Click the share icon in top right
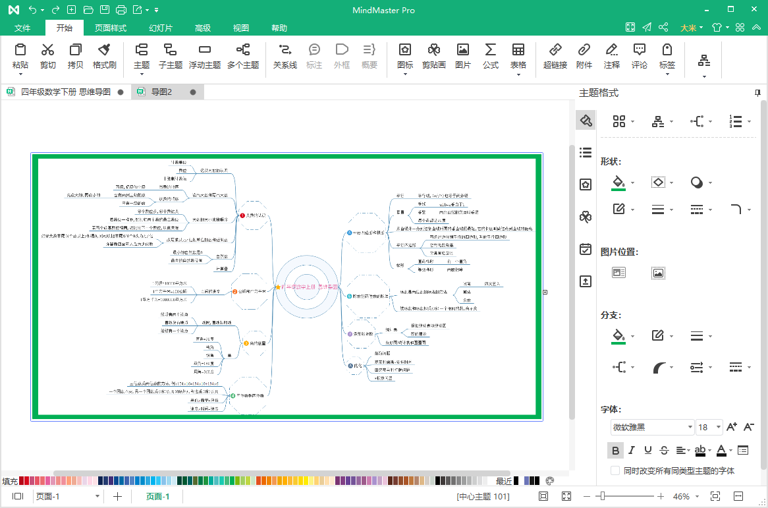The height and width of the screenshot is (508, 768). [x=663, y=28]
